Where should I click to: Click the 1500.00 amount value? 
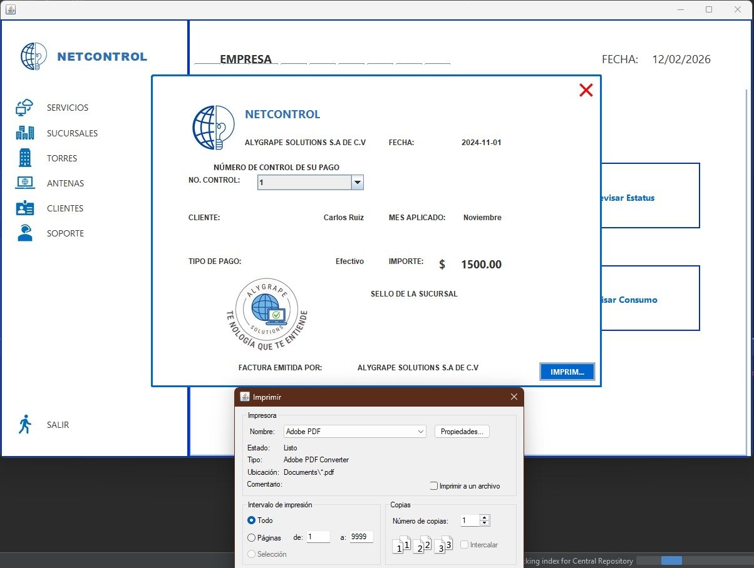point(481,265)
